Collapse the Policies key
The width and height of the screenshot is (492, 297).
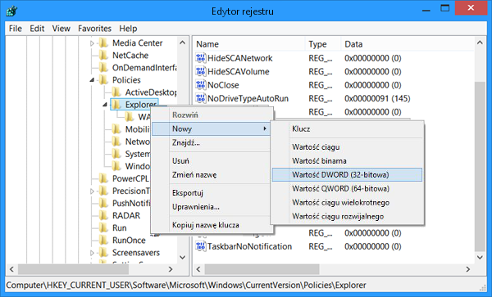pos(92,80)
